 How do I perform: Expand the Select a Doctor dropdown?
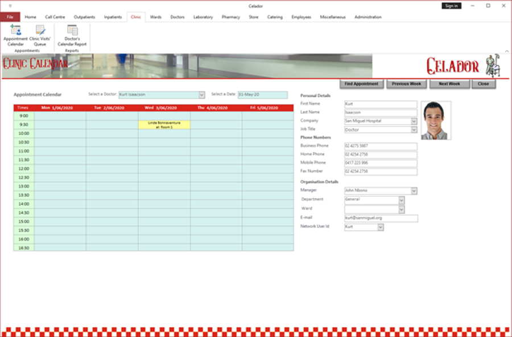point(201,93)
